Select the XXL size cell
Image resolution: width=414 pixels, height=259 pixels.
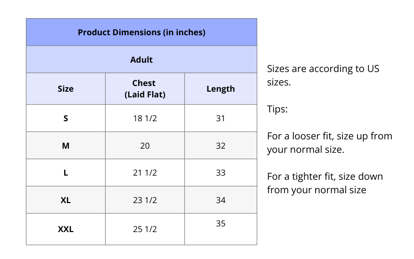click(x=66, y=229)
